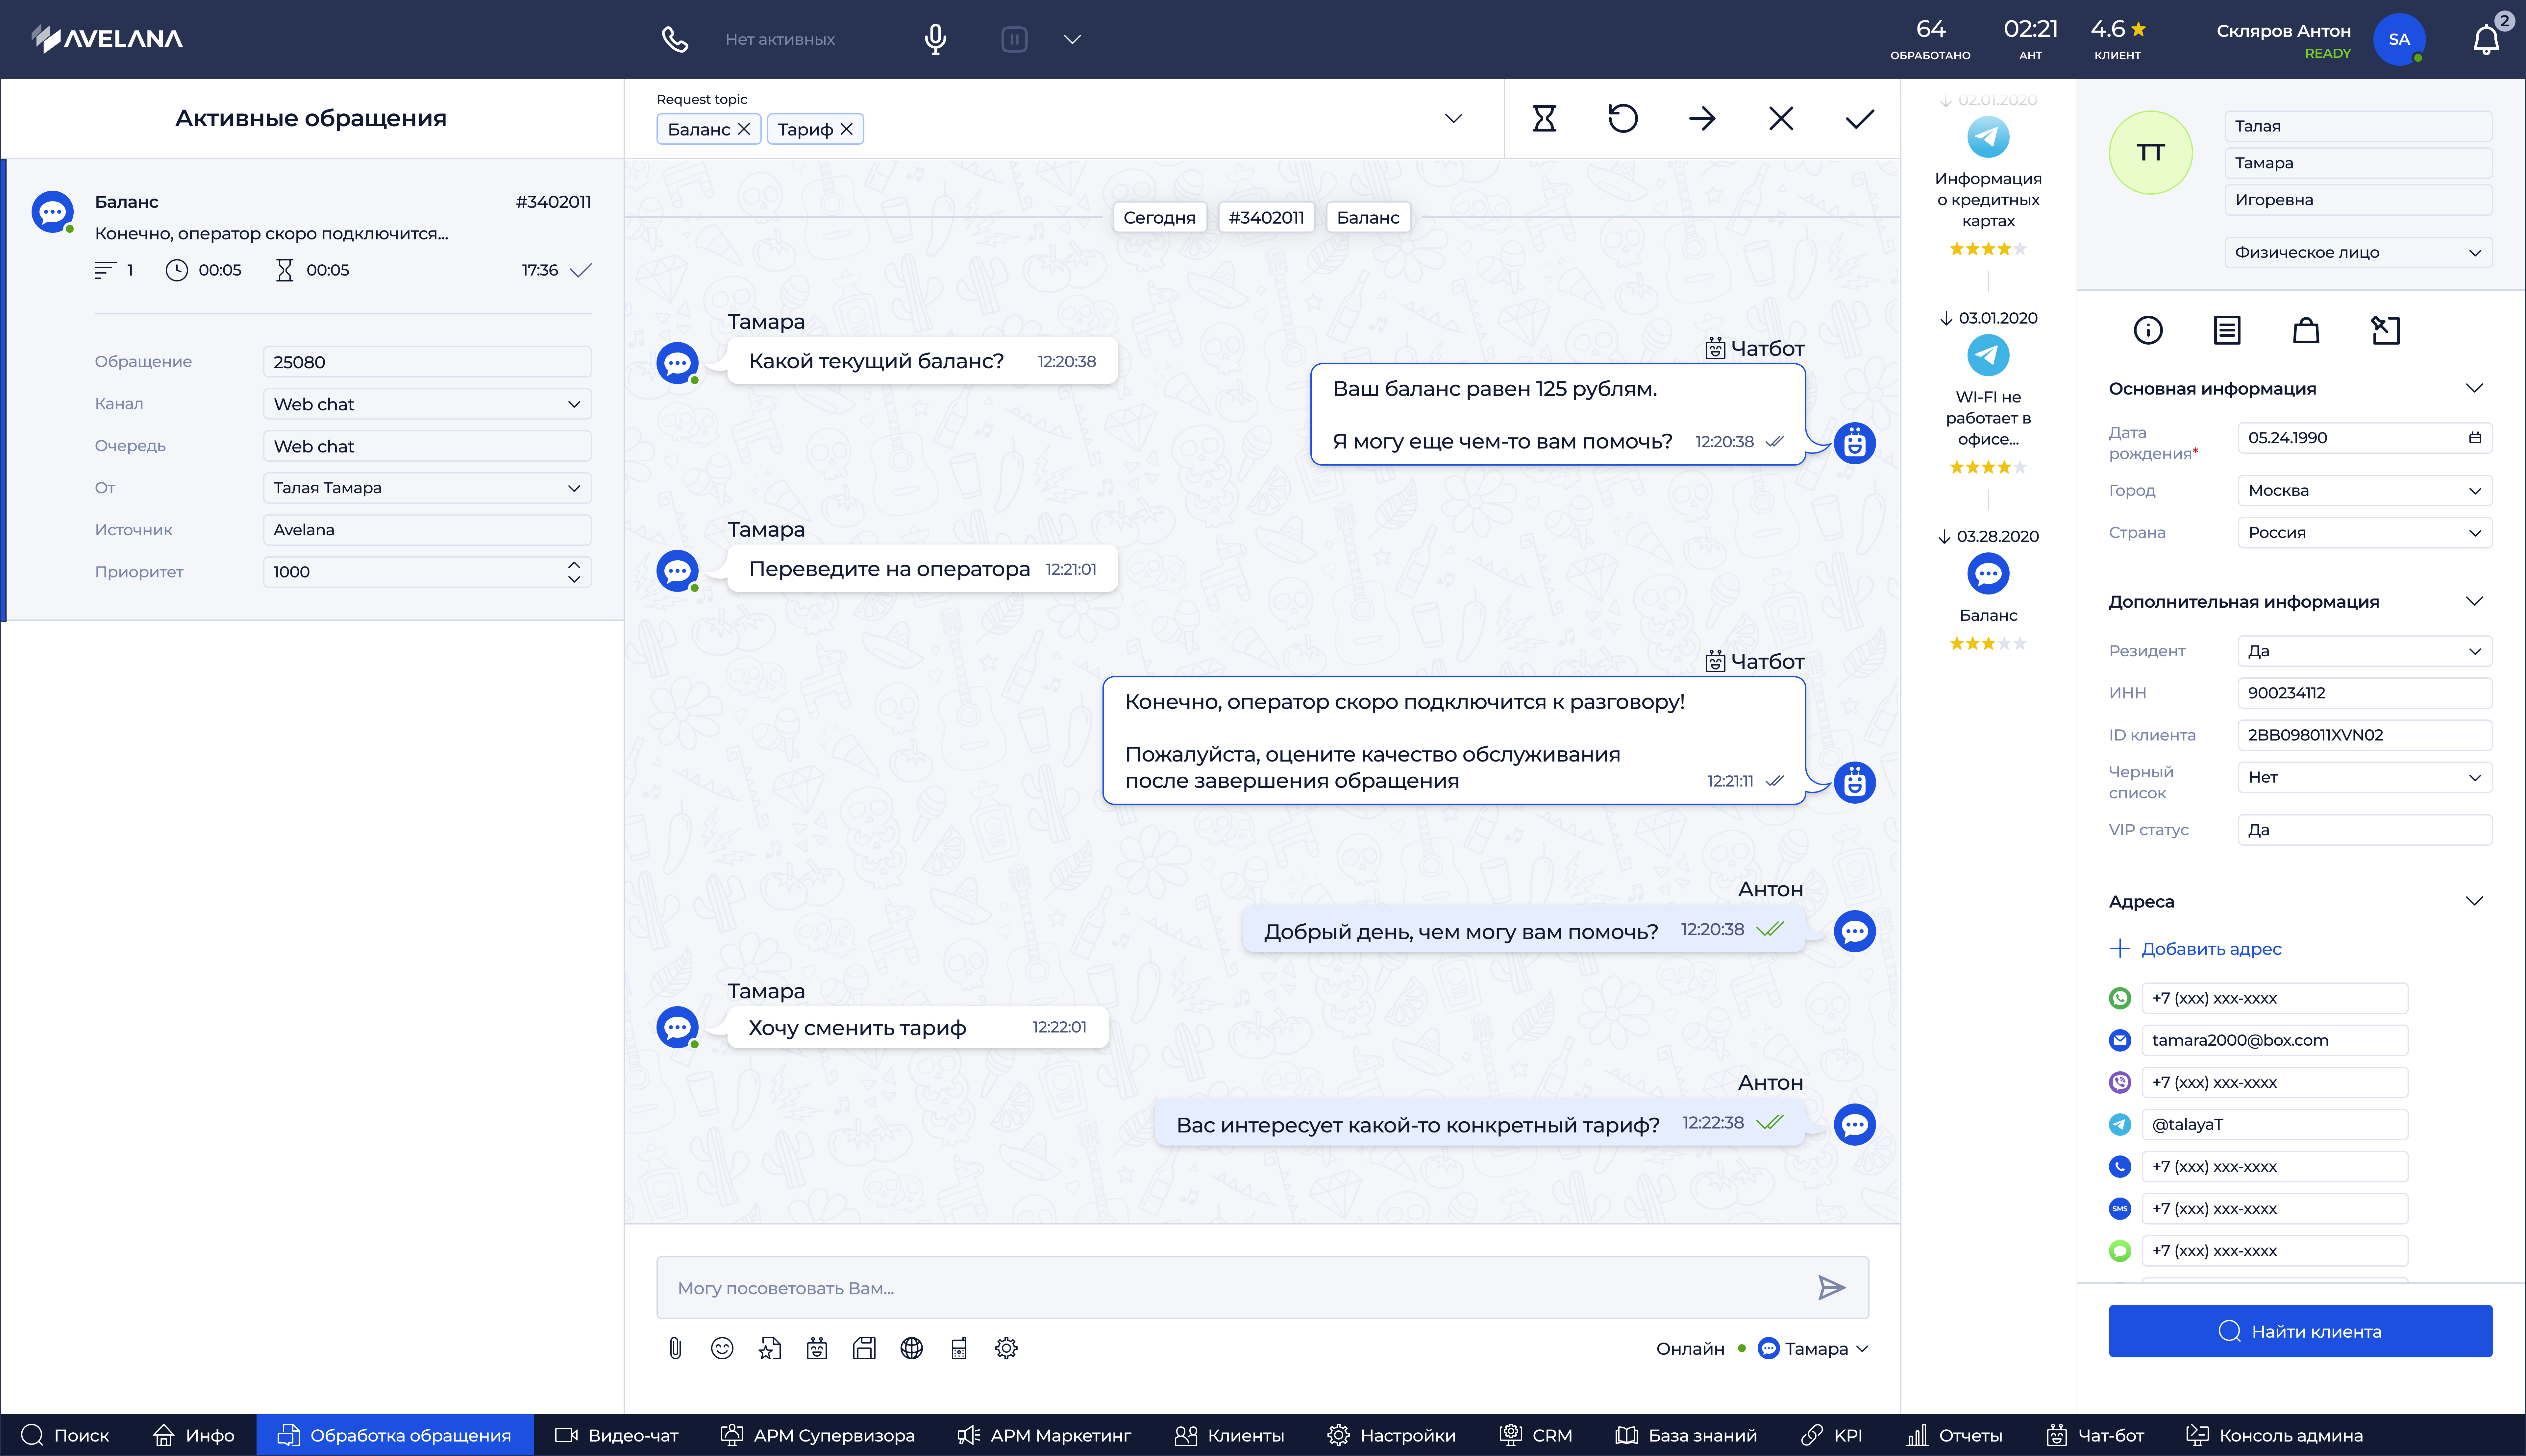
Task: Click the paperclip attach file icon
Action: (x=675, y=1349)
